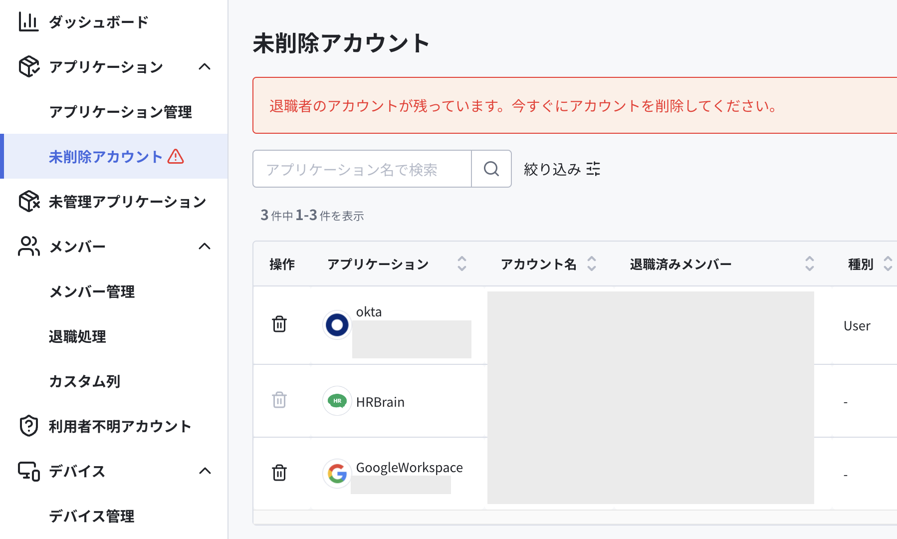This screenshot has height=539, width=897.
Task: Click the User type cell
Action: [x=857, y=326]
